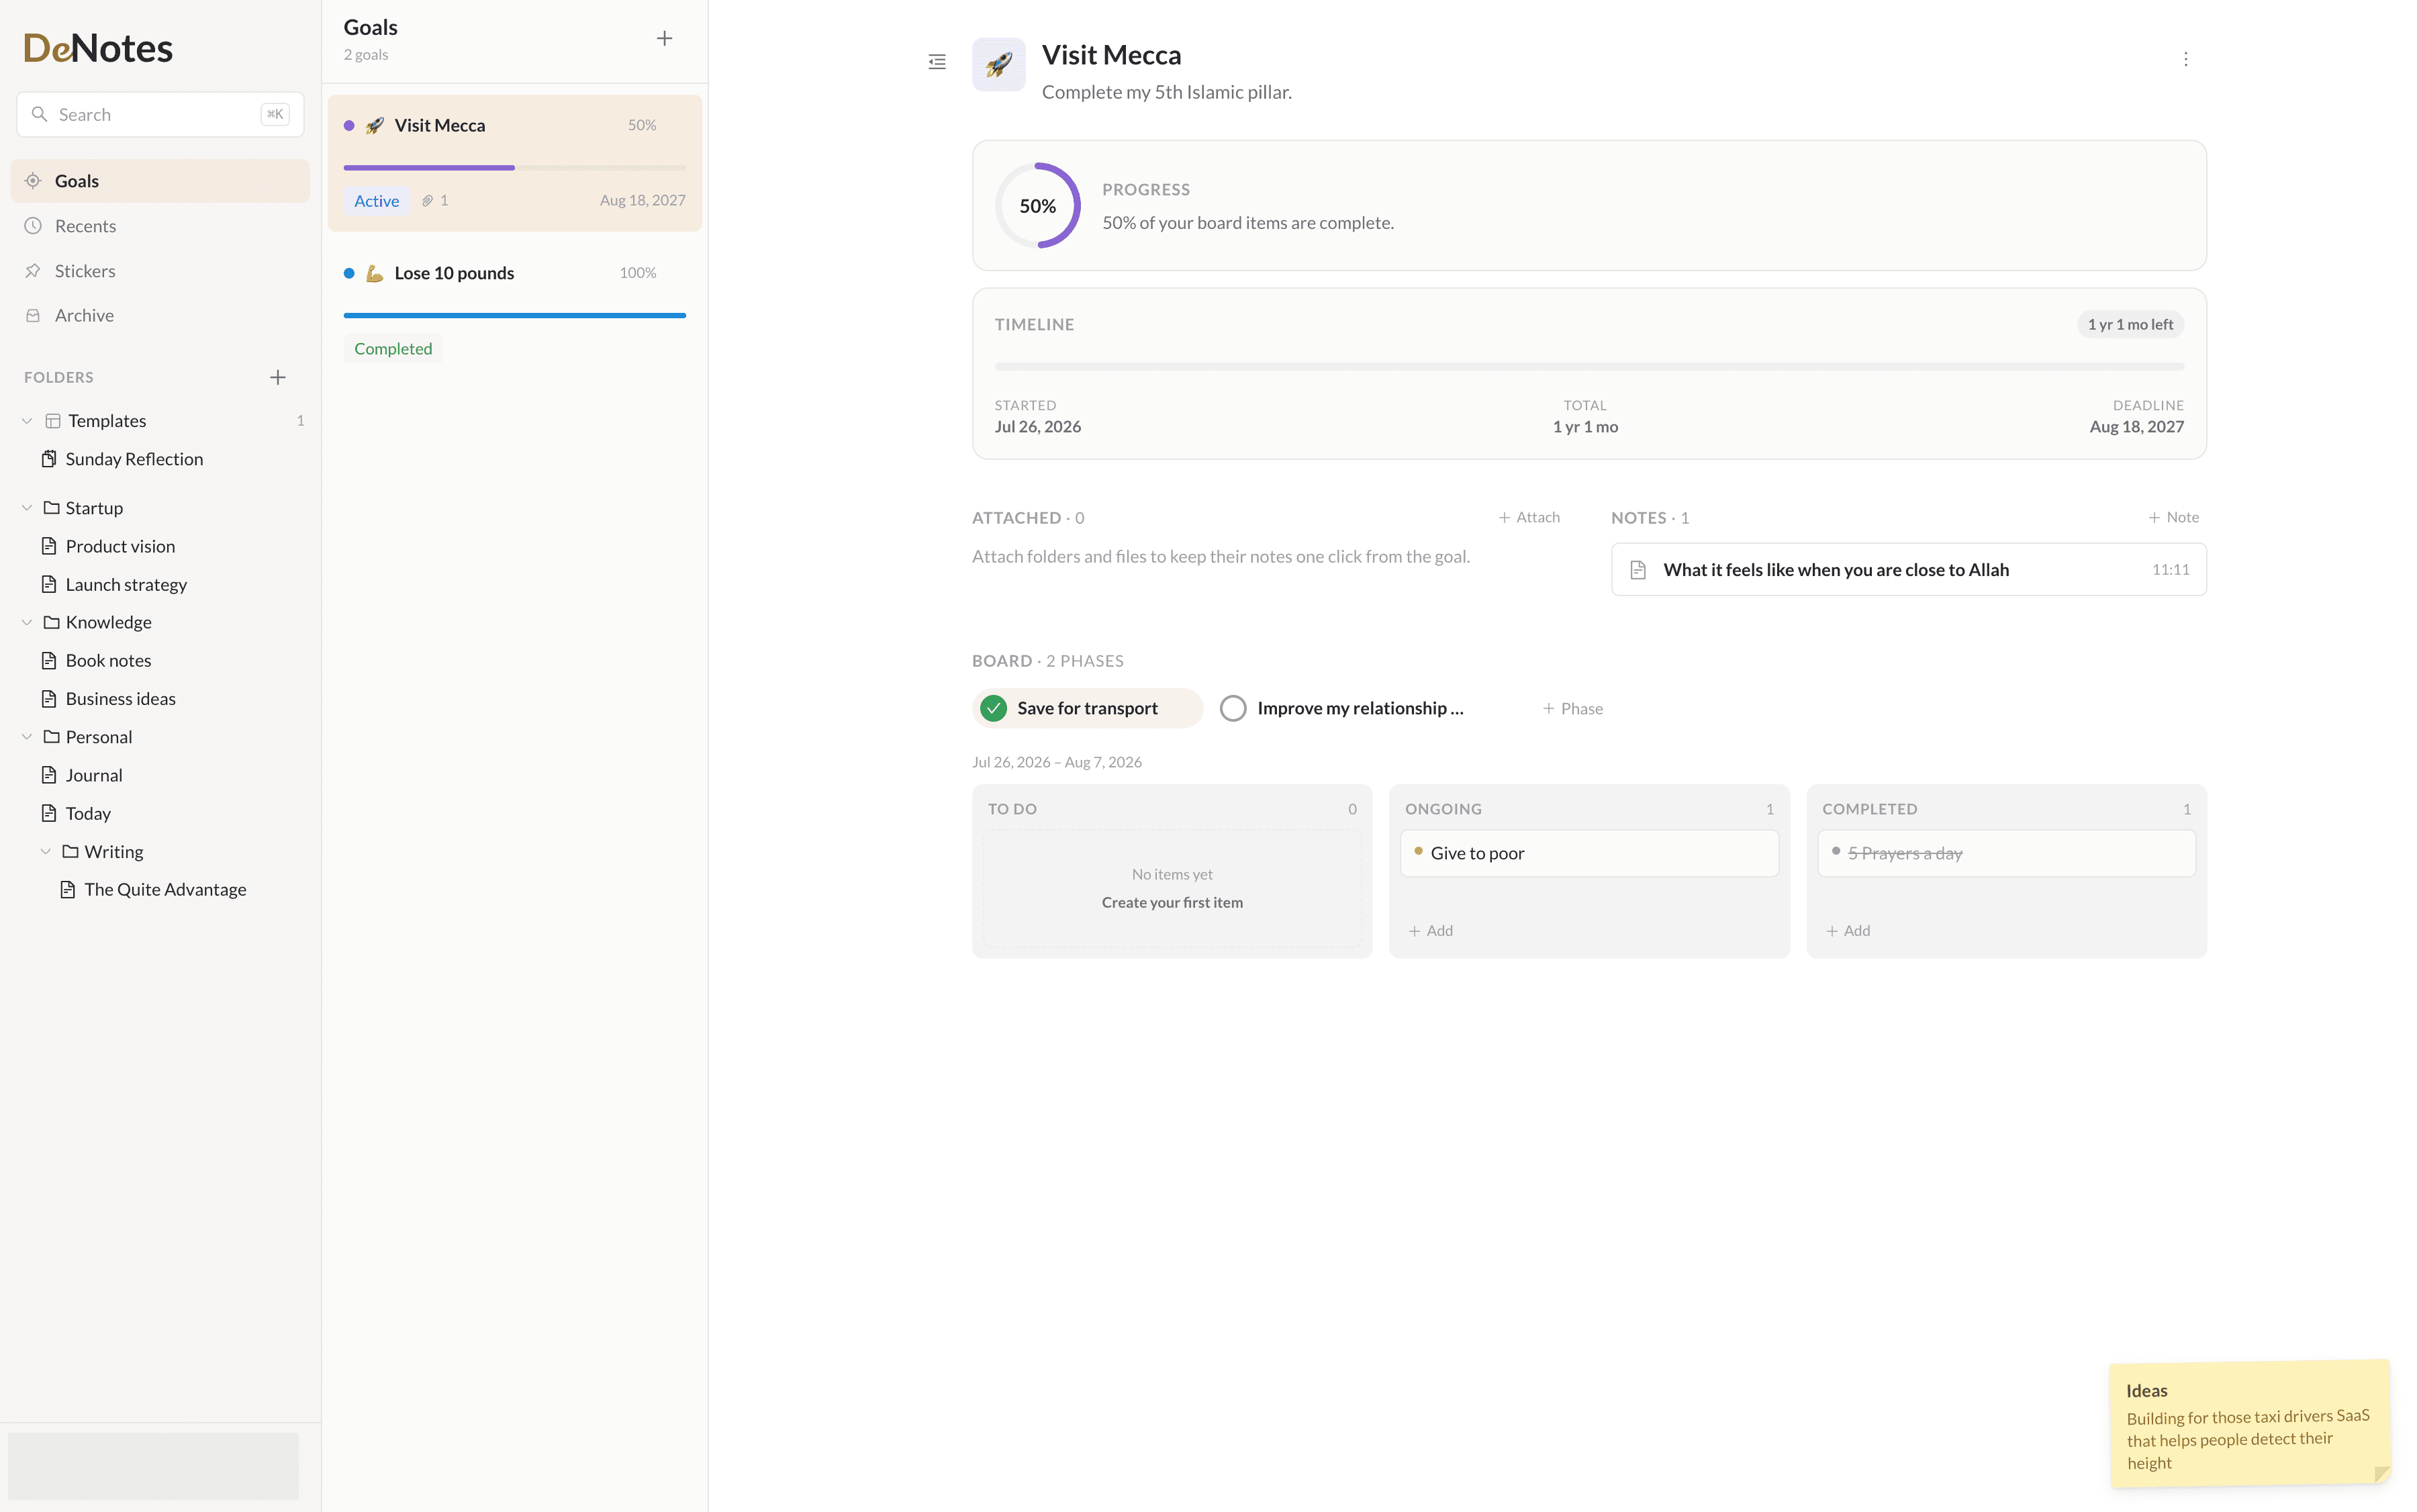Click the rocket emoji goal icon
This screenshot has width=2417, height=1512.
click(998, 65)
